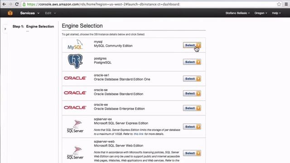Bookmark page with the star icon
The width and height of the screenshot is (290, 163).
click(279, 4)
